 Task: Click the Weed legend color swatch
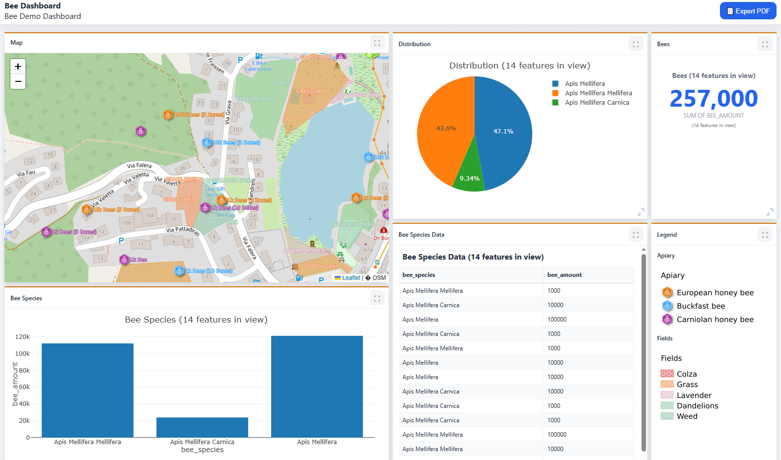click(667, 416)
